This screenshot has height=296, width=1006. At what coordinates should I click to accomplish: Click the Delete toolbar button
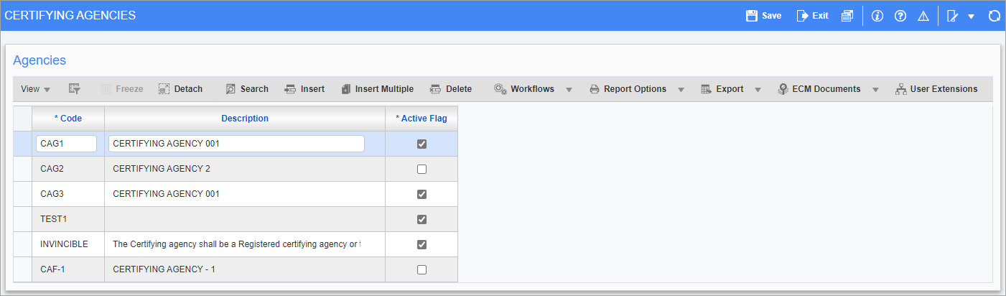[451, 89]
